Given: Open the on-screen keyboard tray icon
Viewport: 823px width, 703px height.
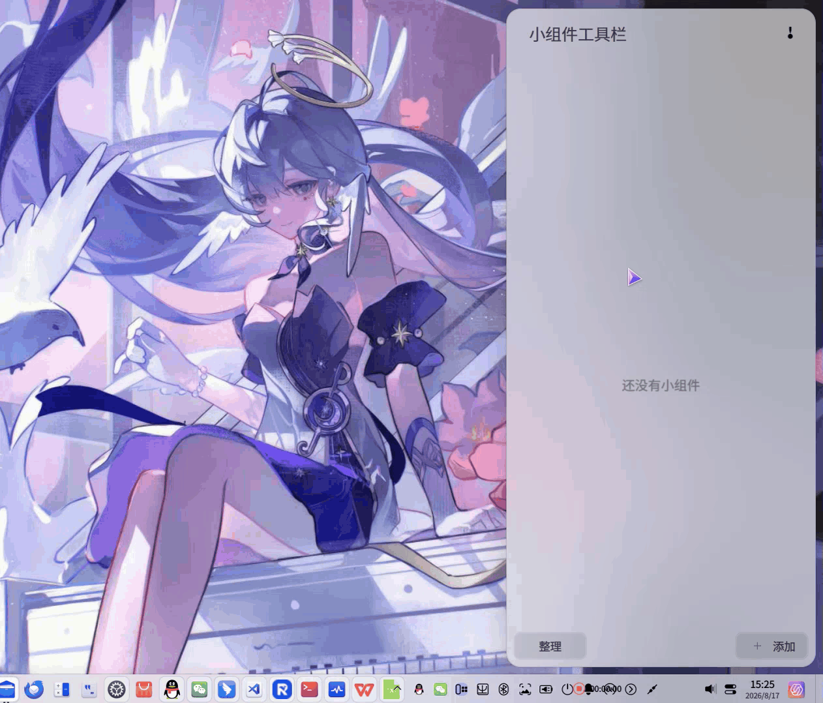Looking at the screenshot, I should [483, 689].
